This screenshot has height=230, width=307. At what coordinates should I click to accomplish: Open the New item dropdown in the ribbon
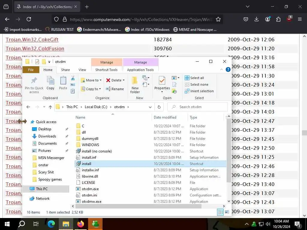point(146,78)
